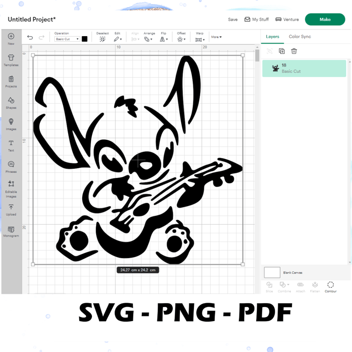Open the Edit pencil menu
352x352 pixels.
[x=118, y=39]
